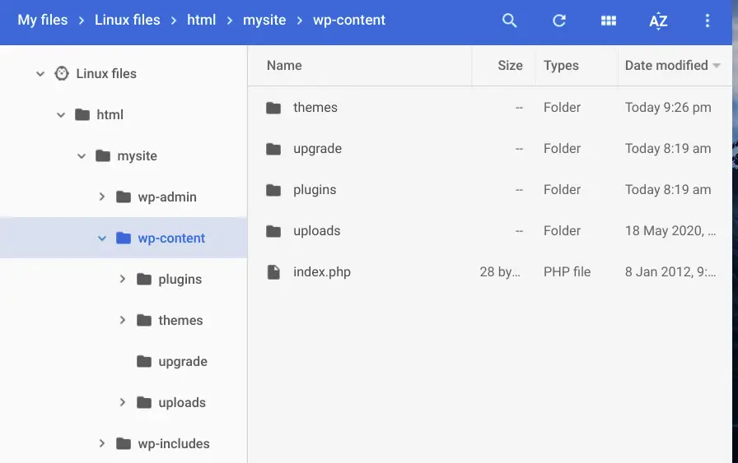
Task: Collapse the wp-content folder tree
Action: 102,238
